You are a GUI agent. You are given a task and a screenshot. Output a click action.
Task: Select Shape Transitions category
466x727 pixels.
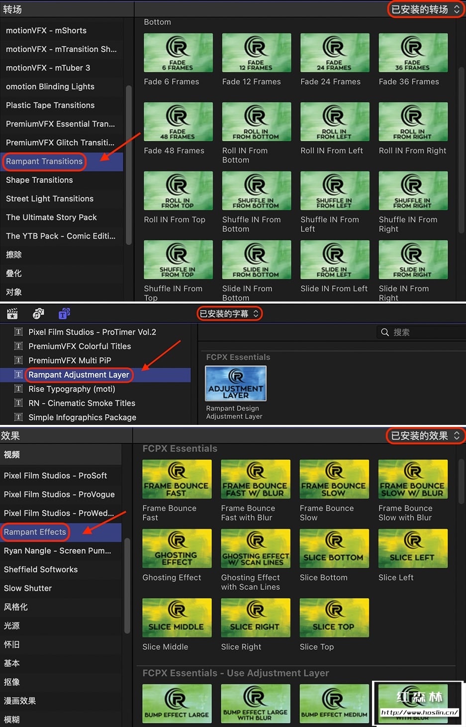(x=62, y=180)
